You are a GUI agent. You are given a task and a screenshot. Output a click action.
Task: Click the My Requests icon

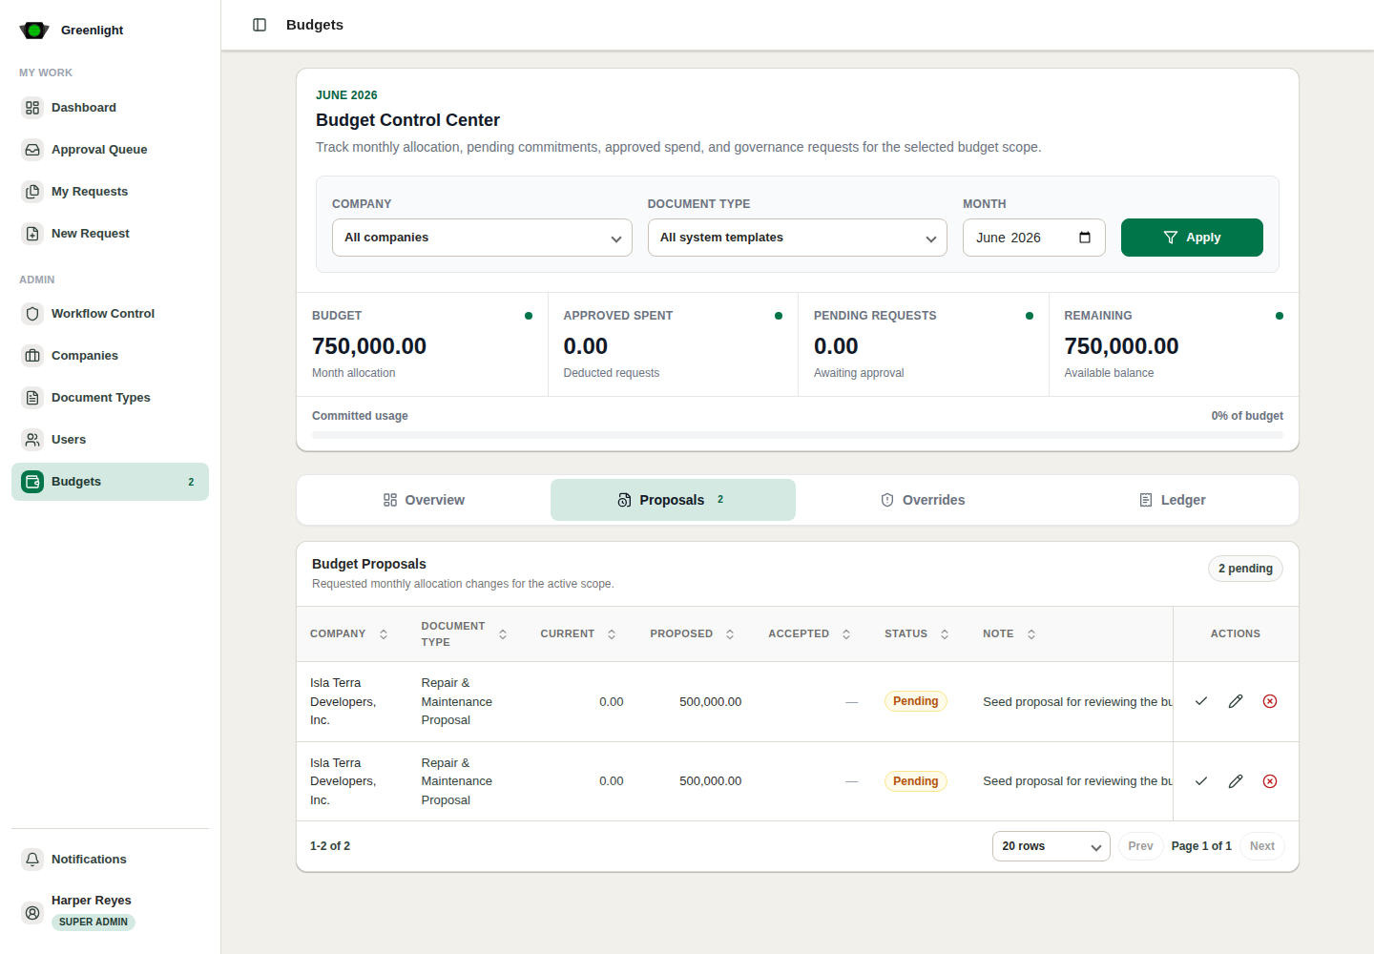32,192
